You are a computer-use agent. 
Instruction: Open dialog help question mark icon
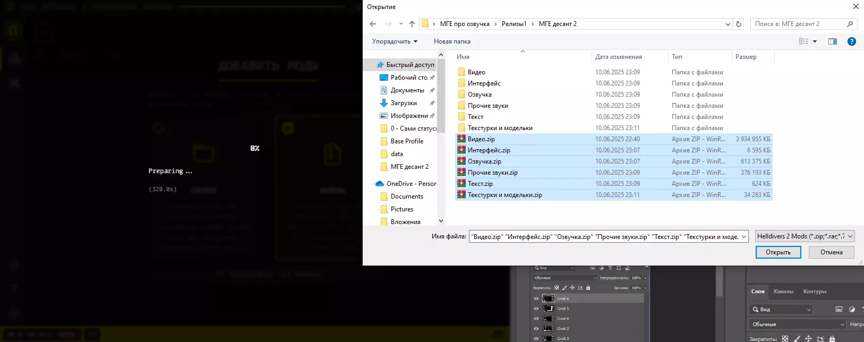point(851,41)
